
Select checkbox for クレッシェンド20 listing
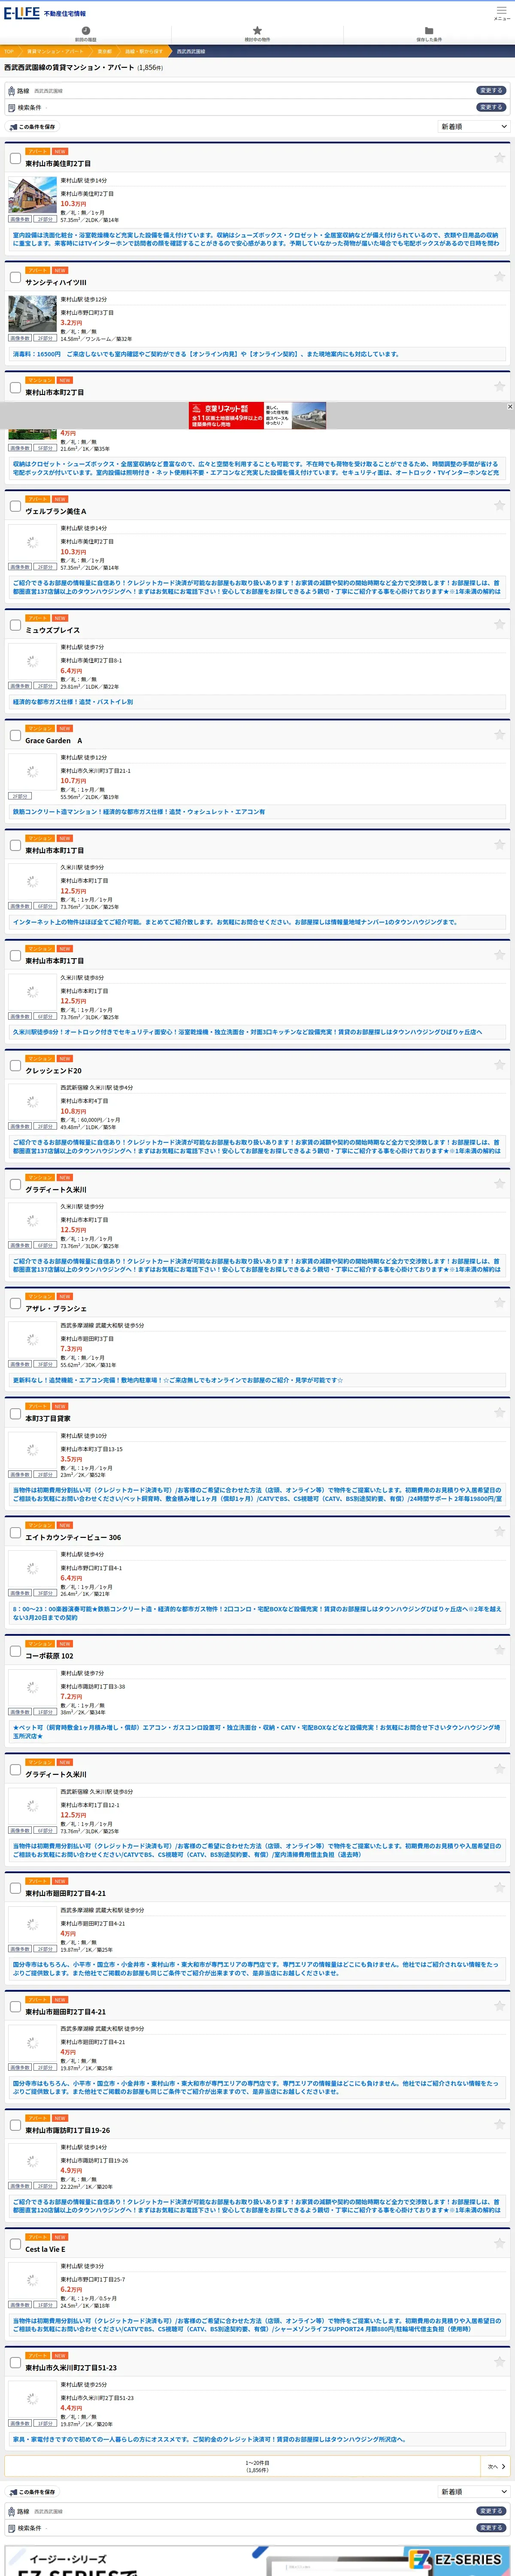[15, 1066]
